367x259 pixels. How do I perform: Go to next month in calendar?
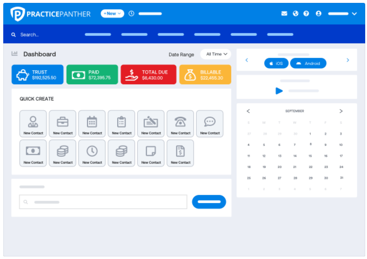[341, 111]
